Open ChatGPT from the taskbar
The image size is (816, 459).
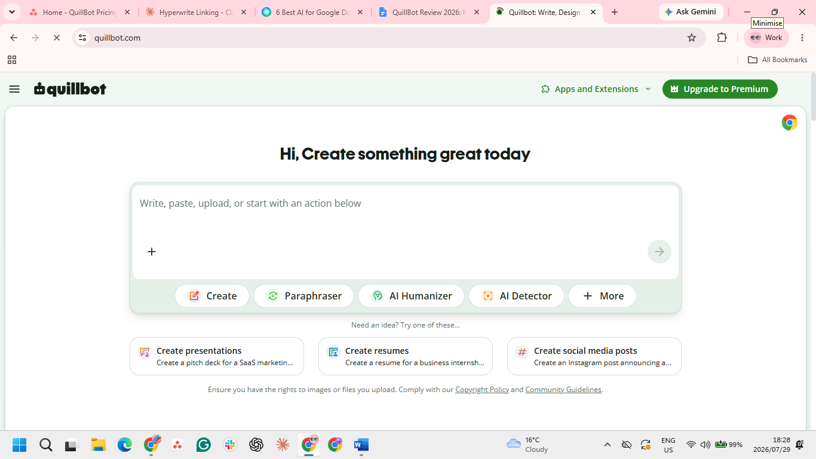pyautogui.click(x=256, y=445)
